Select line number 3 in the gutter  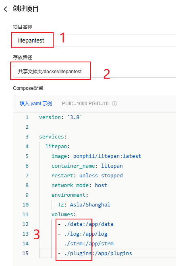click(27, 137)
